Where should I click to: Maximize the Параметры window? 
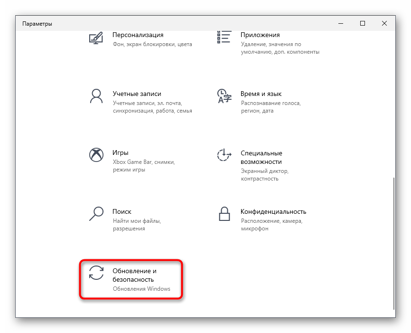pyautogui.click(x=363, y=23)
